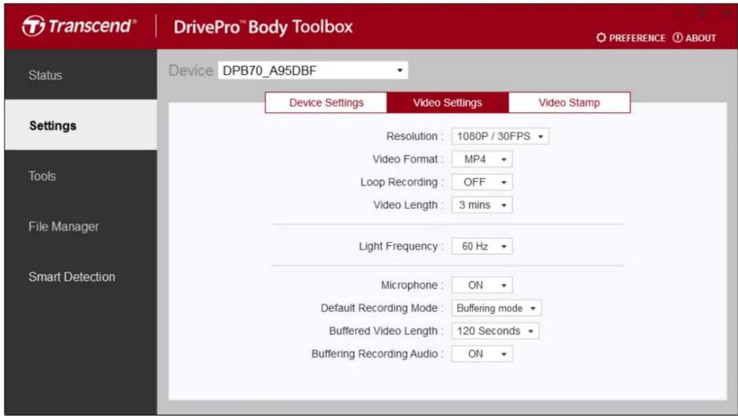The width and height of the screenshot is (738, 416).
Task: Select Settings in the sidebar
Action: [81, 125]
